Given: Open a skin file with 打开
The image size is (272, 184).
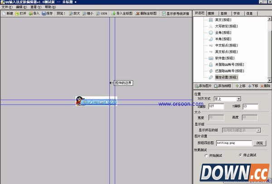Looking at the screenshot, I should (x=21, y=14).
